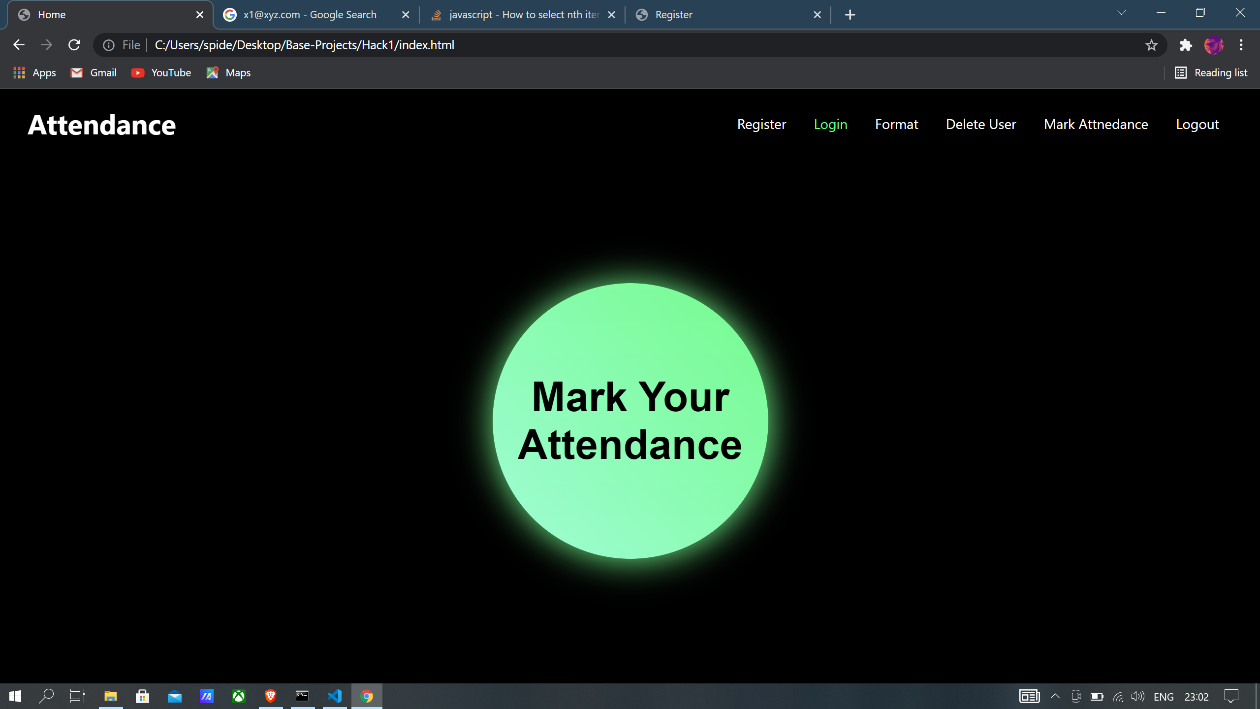Open the YouTube bookmark

[x=161, y=73]
